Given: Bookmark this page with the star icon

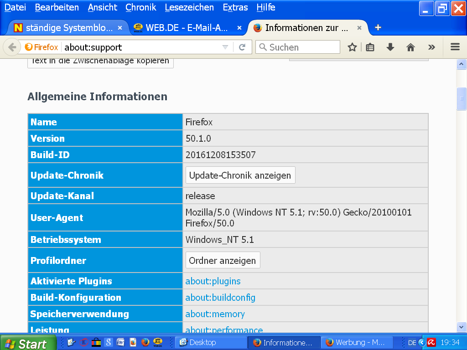Looking at the screenshot, I should click(x=353, y=47).
